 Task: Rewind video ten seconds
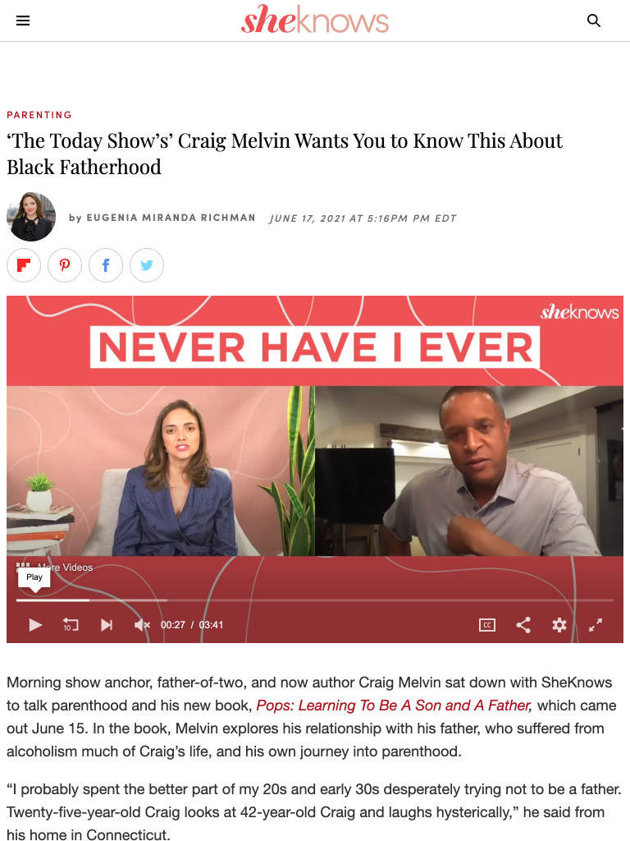(71, 625)
